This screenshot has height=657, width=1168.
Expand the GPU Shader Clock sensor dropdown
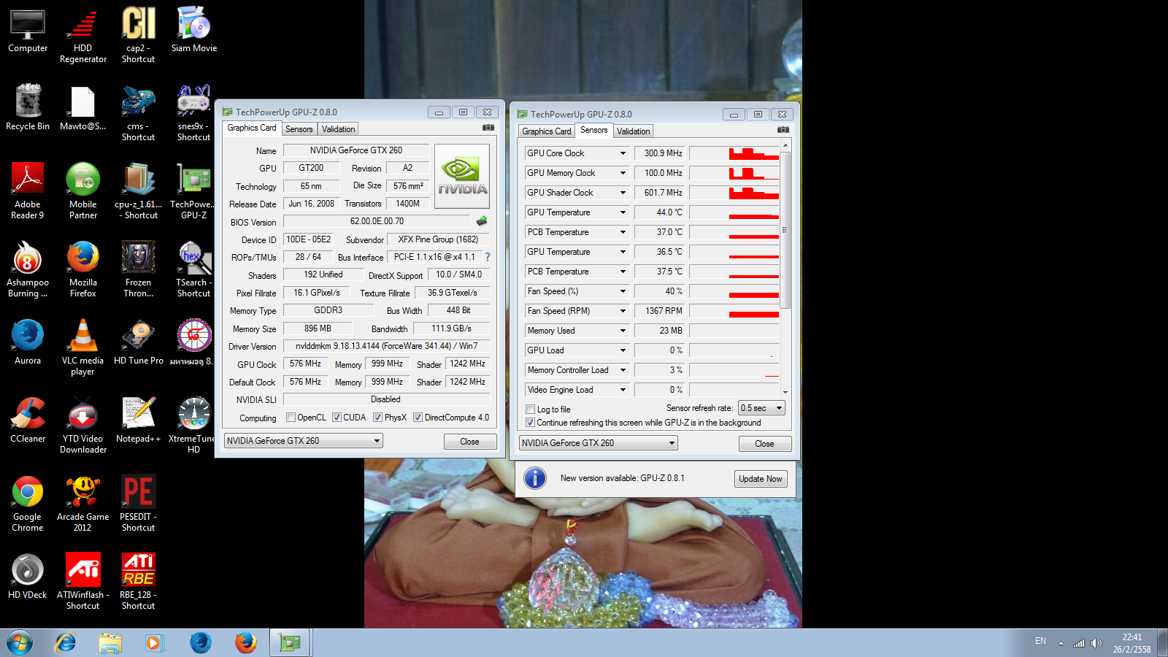[623, 193]
